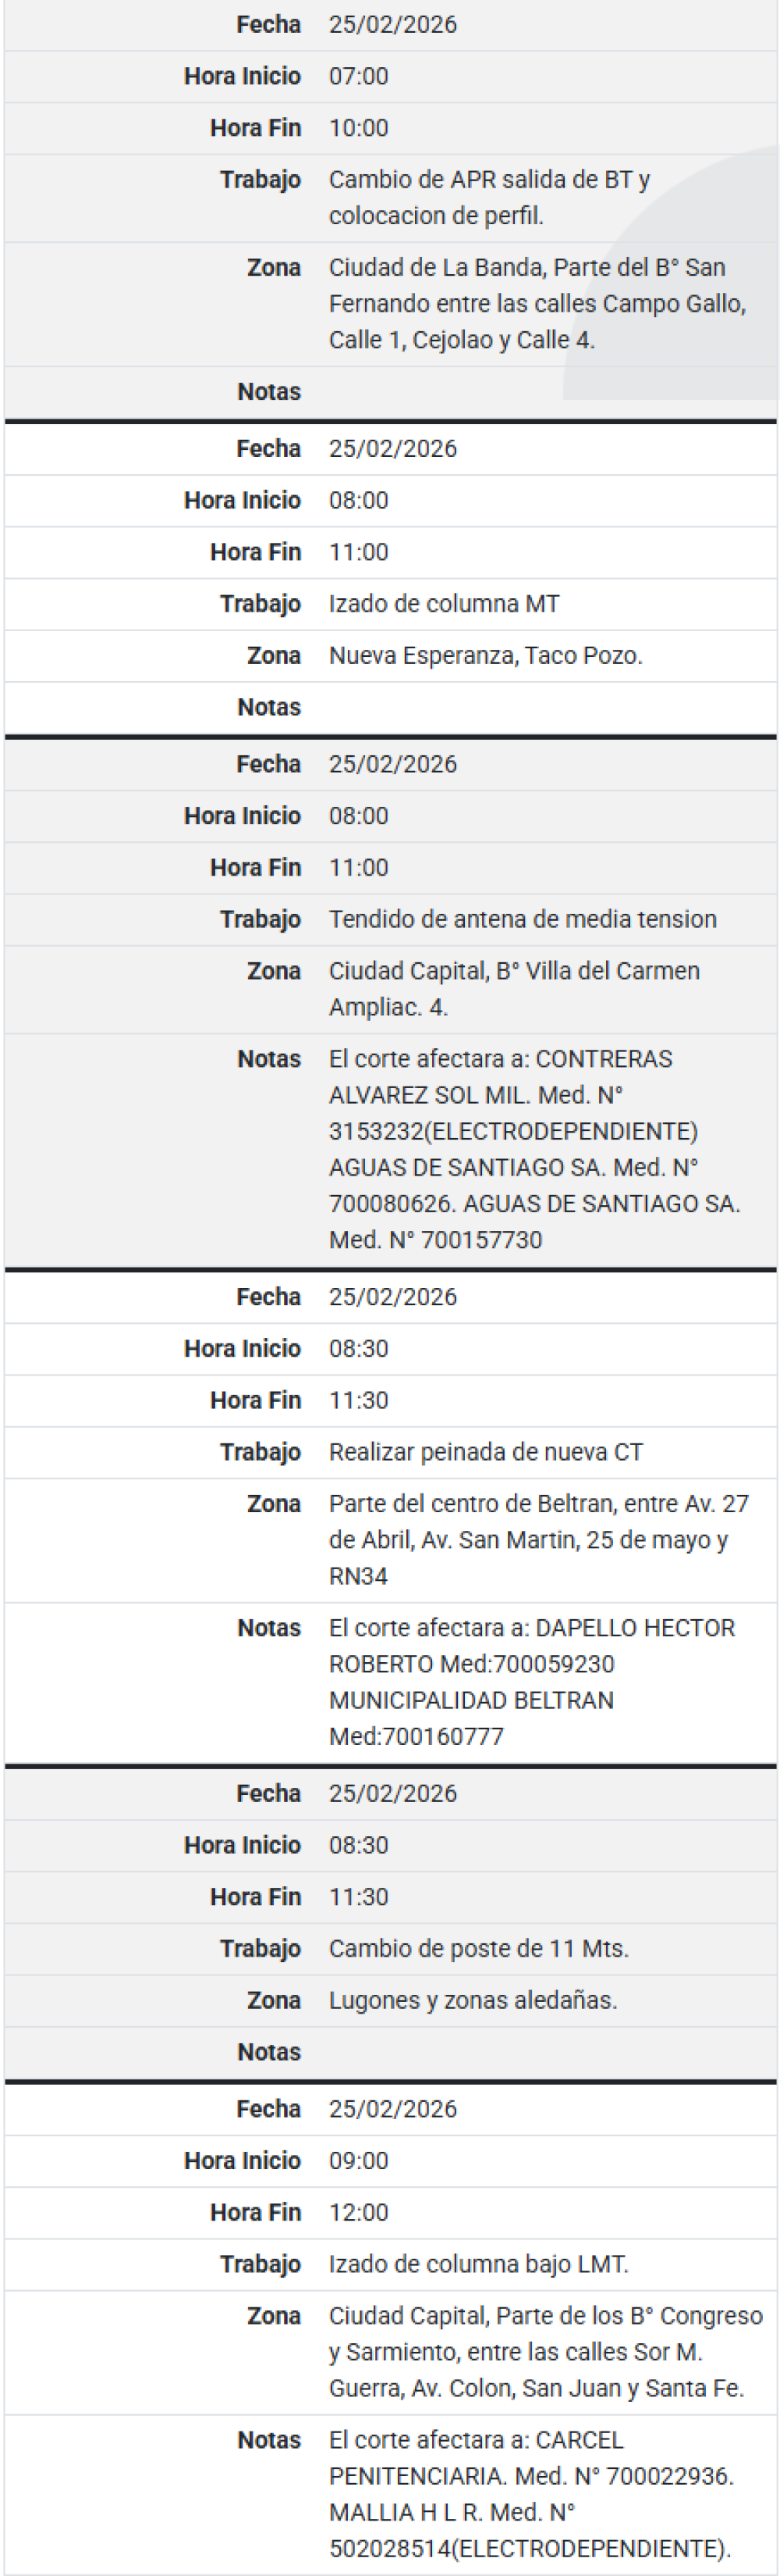Select the centro de Beltran zone description

click(537, 1539)
